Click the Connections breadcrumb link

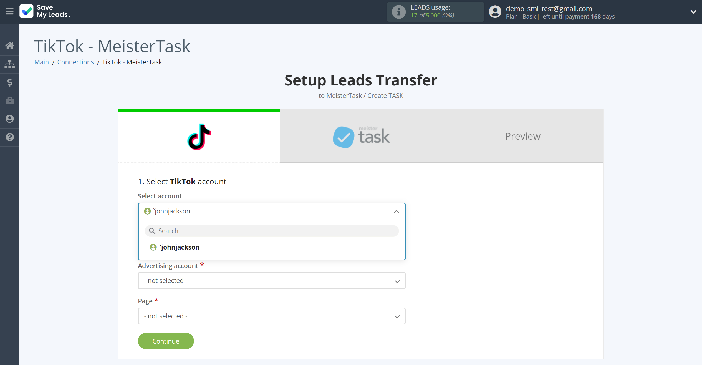(76, 62)
